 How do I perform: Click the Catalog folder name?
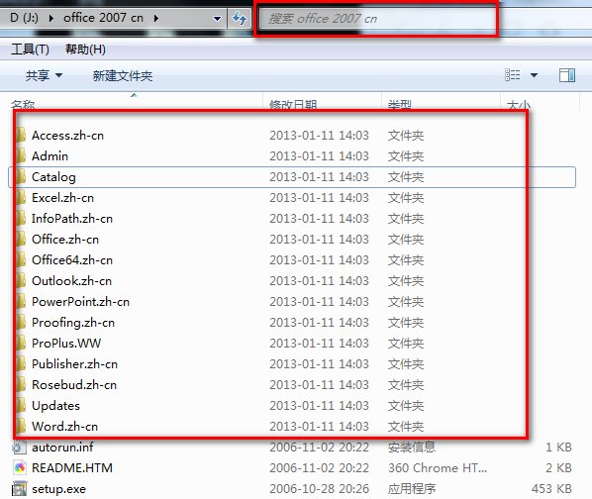pyautogui.click(x=53, y=177)
